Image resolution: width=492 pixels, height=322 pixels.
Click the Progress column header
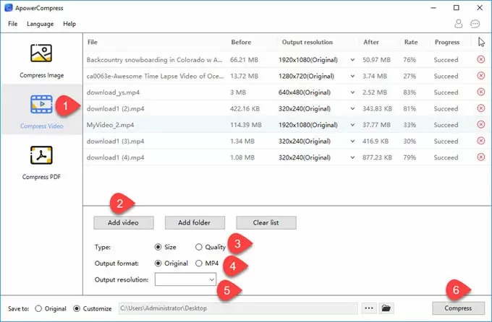click(x=447, y=43)
